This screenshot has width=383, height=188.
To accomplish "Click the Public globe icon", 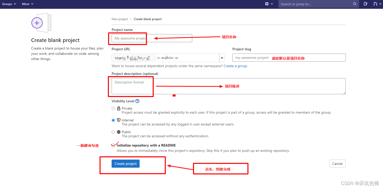I will click(119, 132).
